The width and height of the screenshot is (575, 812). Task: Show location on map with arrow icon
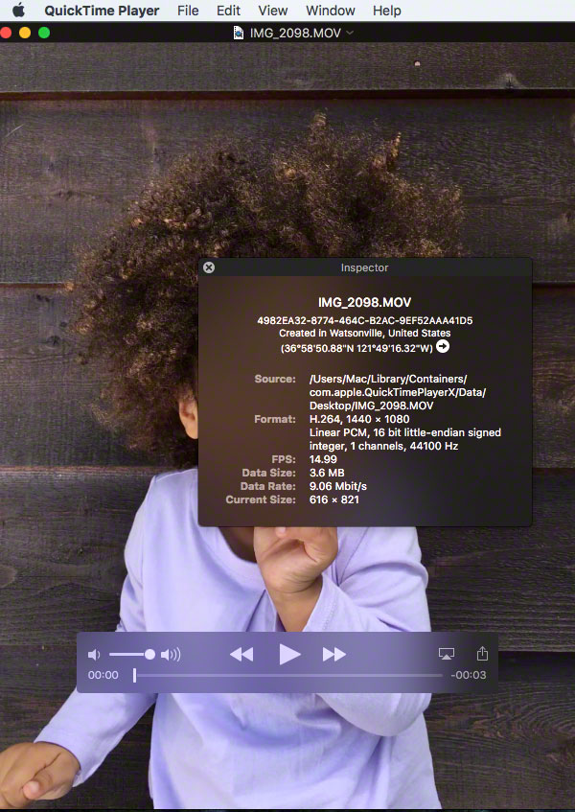point(443,346)
